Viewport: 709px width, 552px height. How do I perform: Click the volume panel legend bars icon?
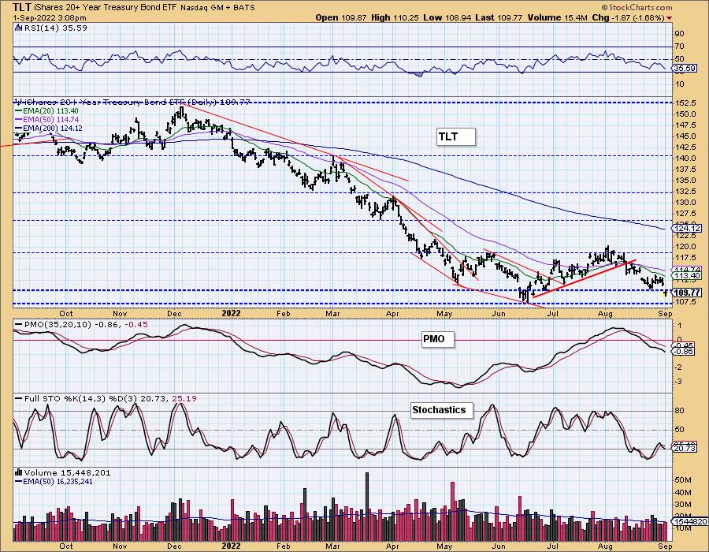pyautogui.click(x=19, y=472)
